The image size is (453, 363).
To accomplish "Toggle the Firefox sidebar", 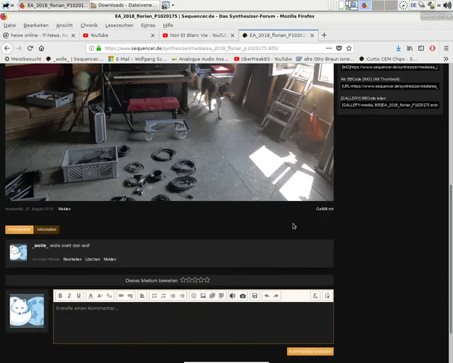I will (x=421, y=49).
